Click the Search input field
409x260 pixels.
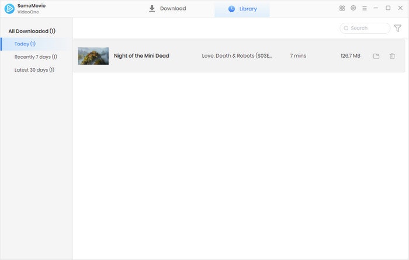(x=365, y=28)
